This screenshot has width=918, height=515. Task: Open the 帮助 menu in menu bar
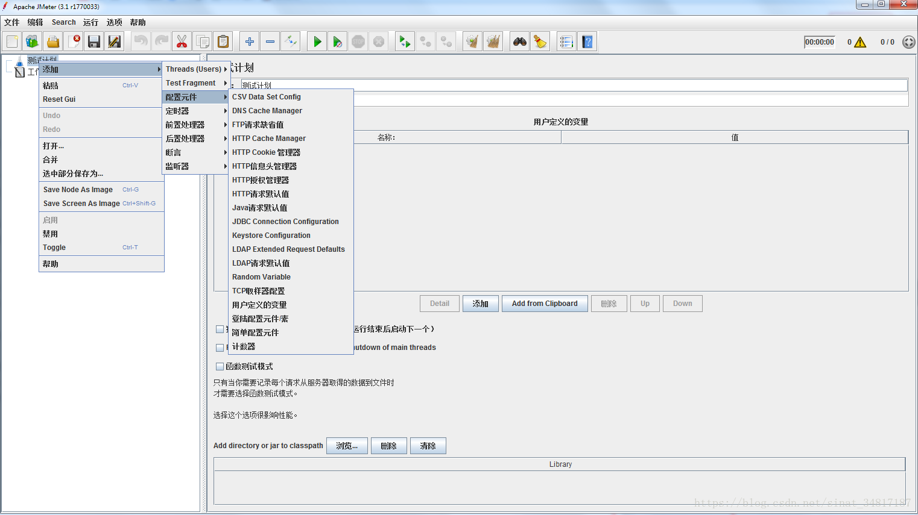click(x=138, y=22)
